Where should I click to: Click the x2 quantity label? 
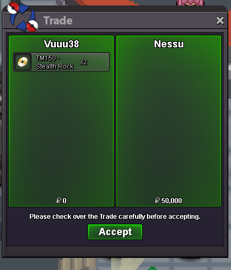84,62
